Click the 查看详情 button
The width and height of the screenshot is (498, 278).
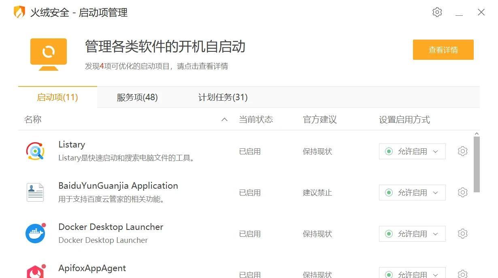tap(443, 50)
